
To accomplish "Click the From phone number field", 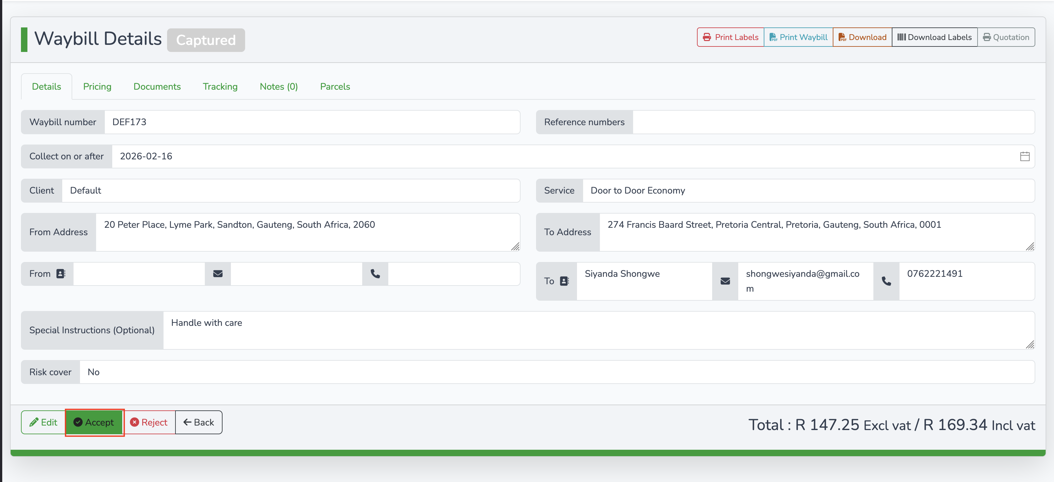I will (x=454, y=274).
